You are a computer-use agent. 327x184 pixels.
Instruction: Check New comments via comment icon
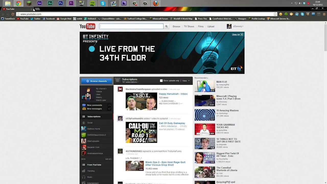pyautogui.click(x=84, y=105)
